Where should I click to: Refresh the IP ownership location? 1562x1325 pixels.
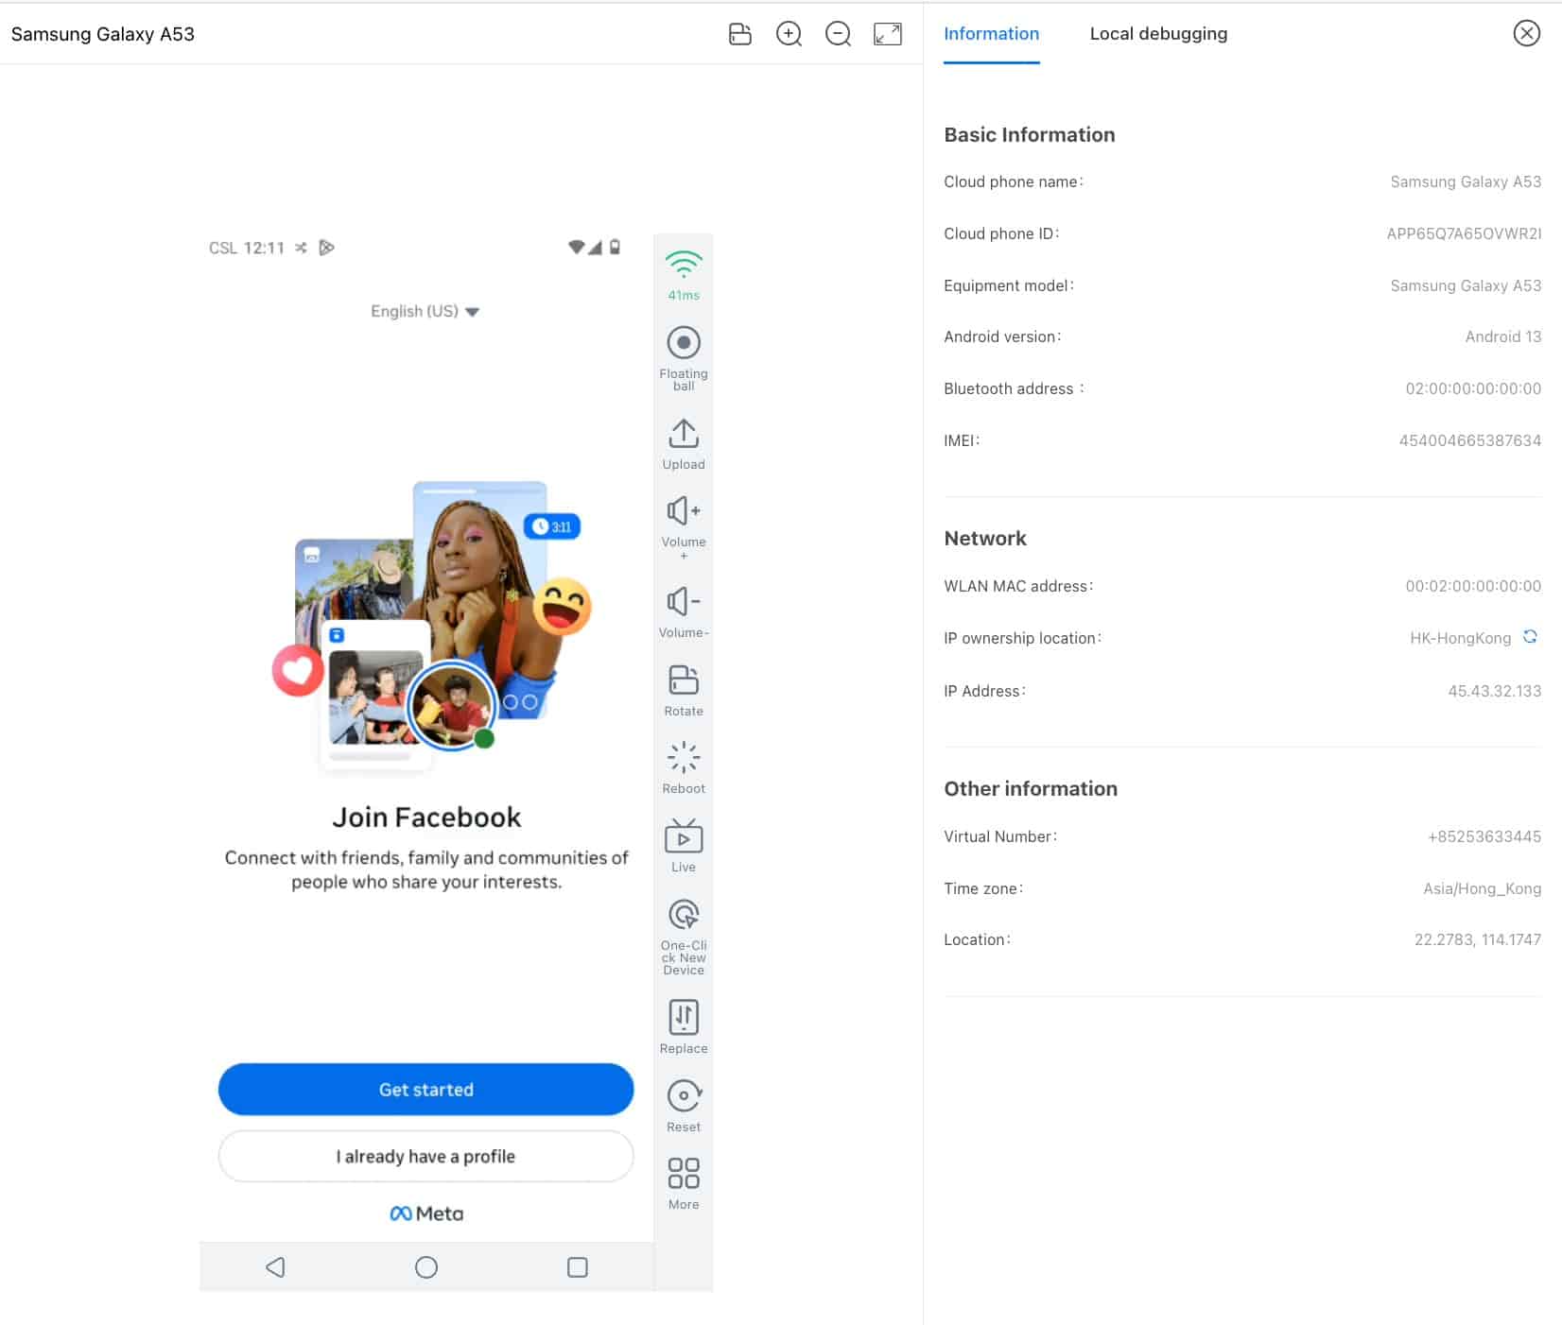click(1530, 637)
